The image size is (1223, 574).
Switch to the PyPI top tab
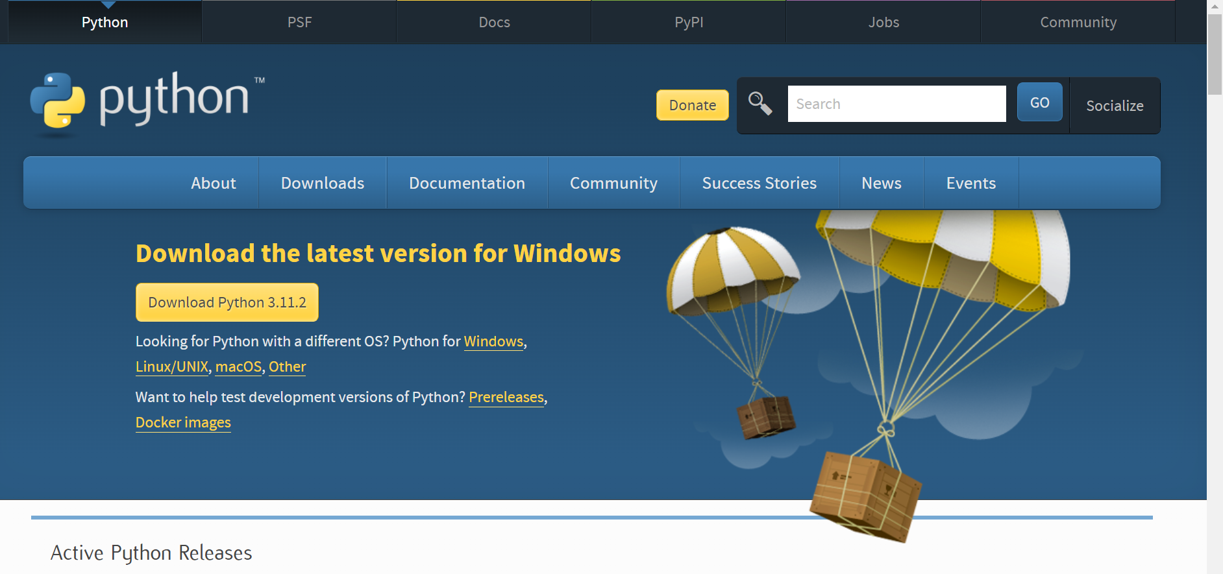tap(689, 23)
